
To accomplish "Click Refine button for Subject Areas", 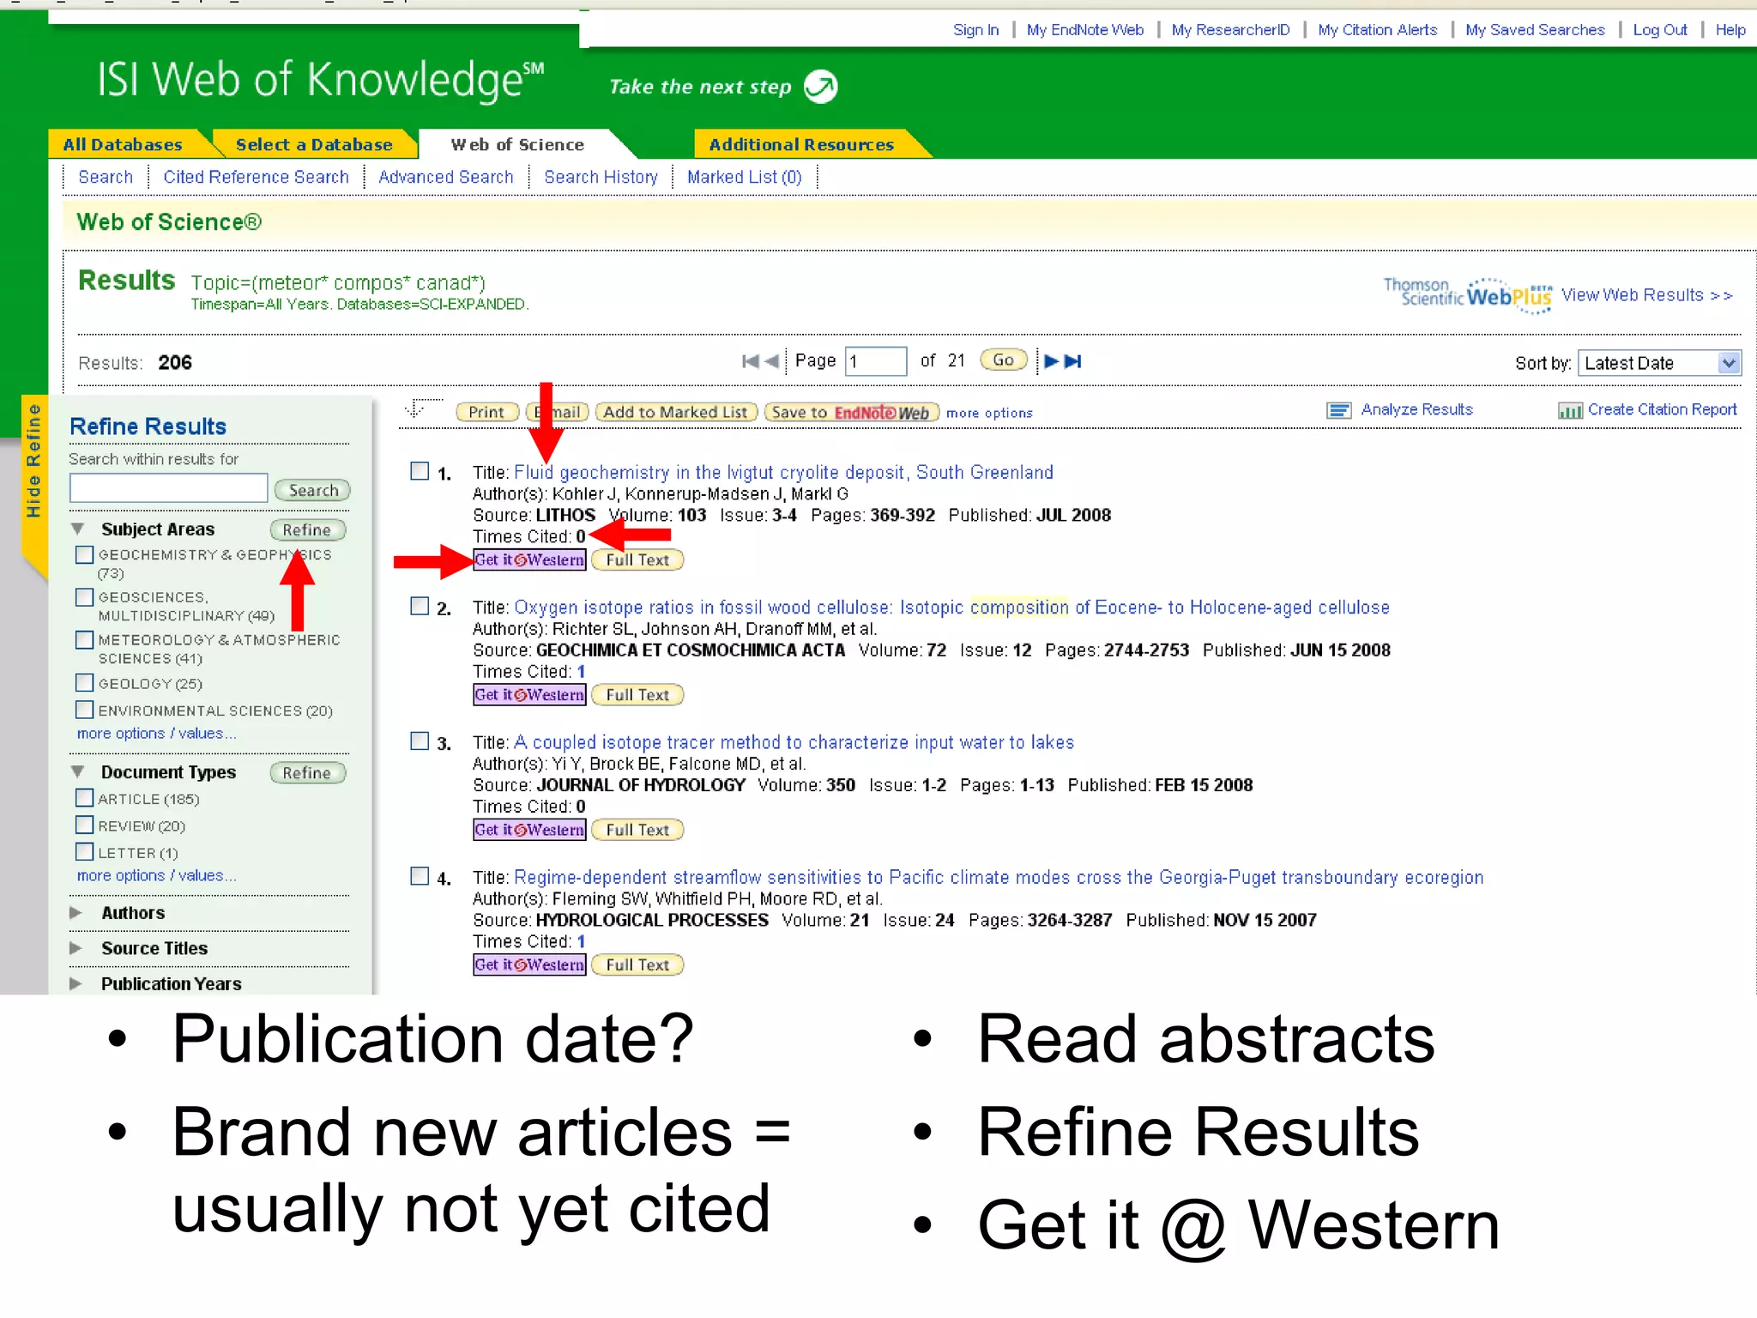I will (307, 530).
